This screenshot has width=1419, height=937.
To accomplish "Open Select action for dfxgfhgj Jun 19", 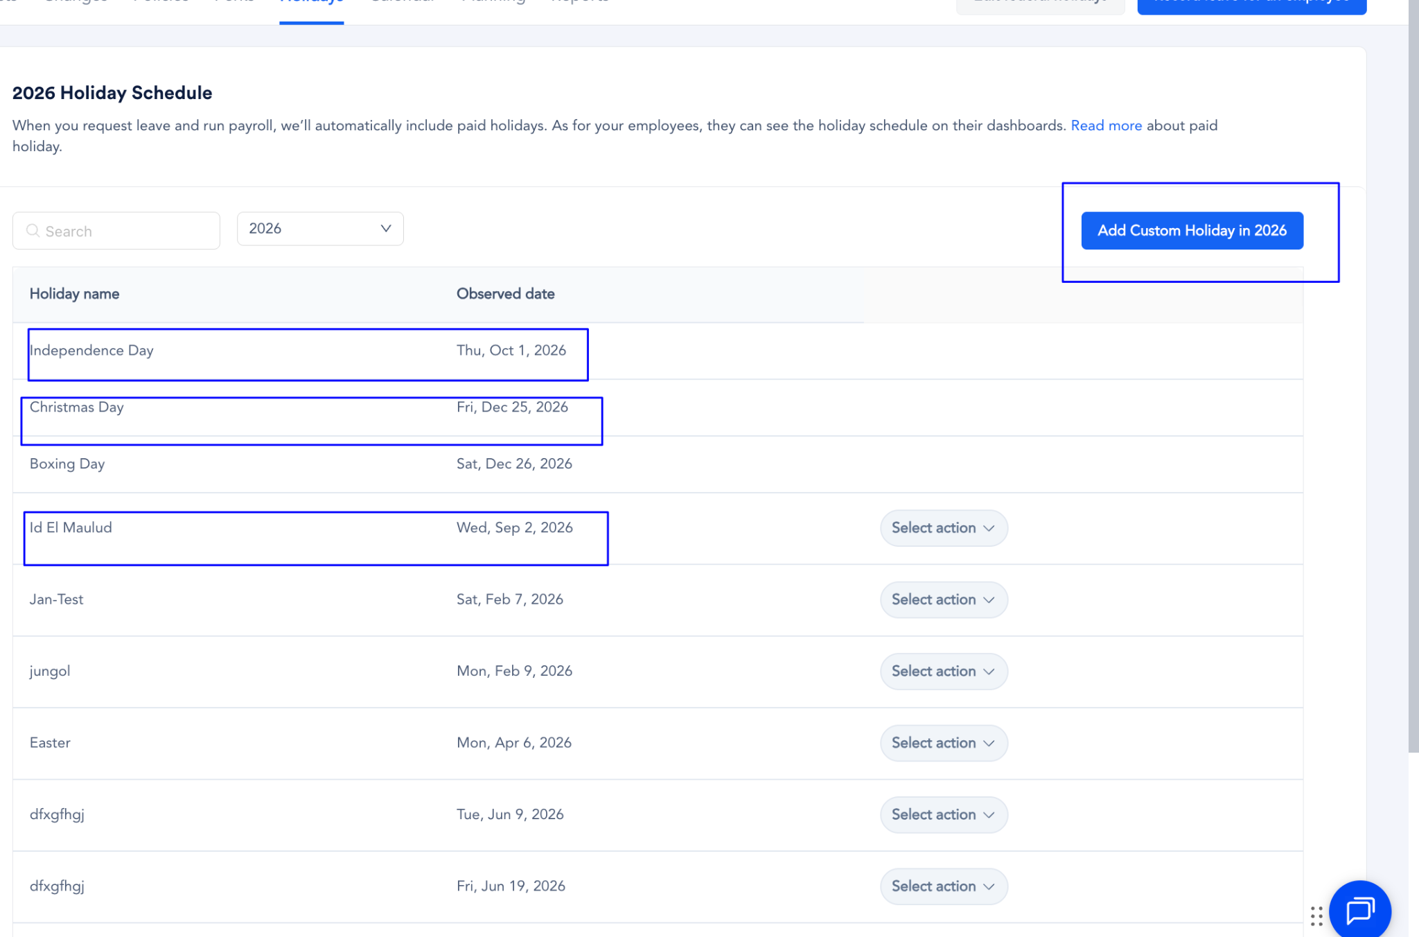I will 944,886.
